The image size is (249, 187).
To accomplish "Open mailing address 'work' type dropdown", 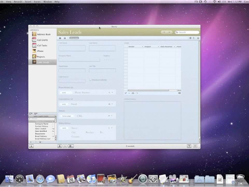I will 65,128.
